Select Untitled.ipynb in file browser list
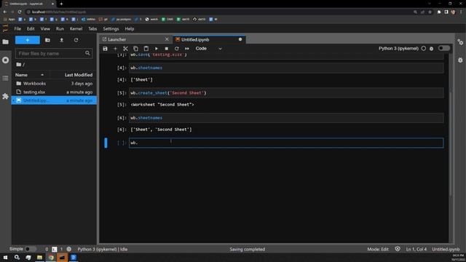466x262 pixels. click(54, 100)
